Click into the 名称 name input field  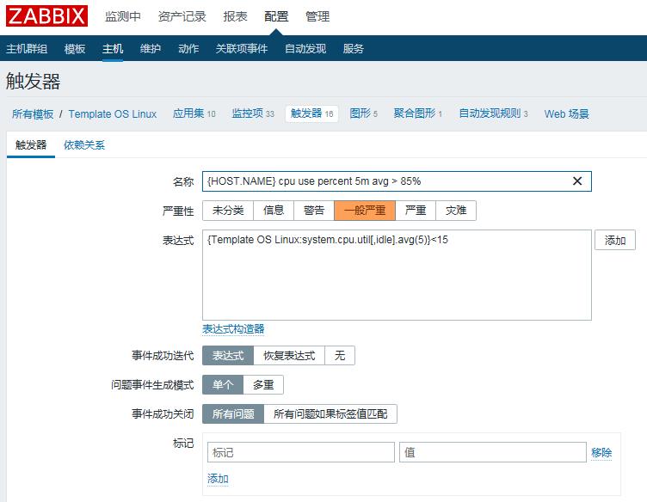click(x=397, y=181)
